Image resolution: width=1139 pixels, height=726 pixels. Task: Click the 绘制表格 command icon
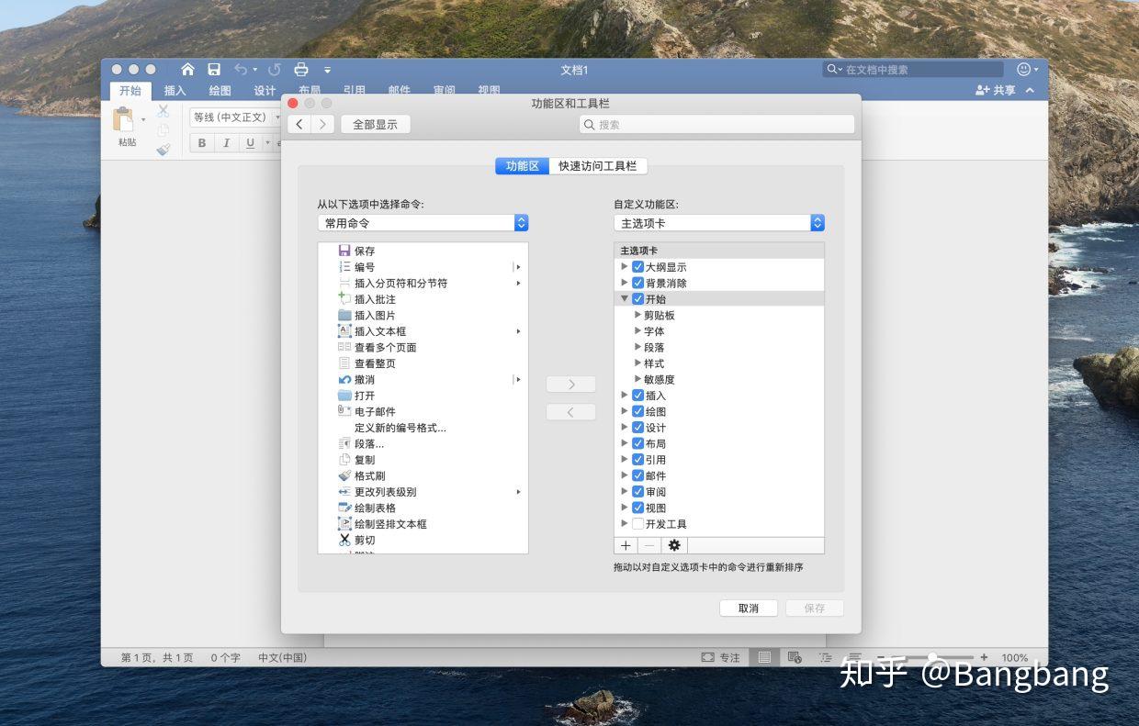tap(344, 508)
